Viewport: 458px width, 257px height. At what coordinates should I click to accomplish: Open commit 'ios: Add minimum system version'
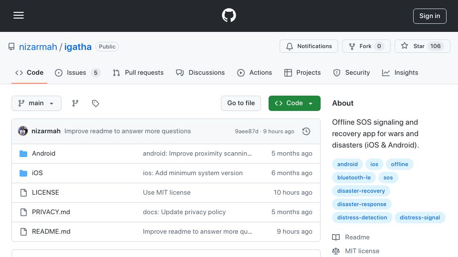coord(192,173)
